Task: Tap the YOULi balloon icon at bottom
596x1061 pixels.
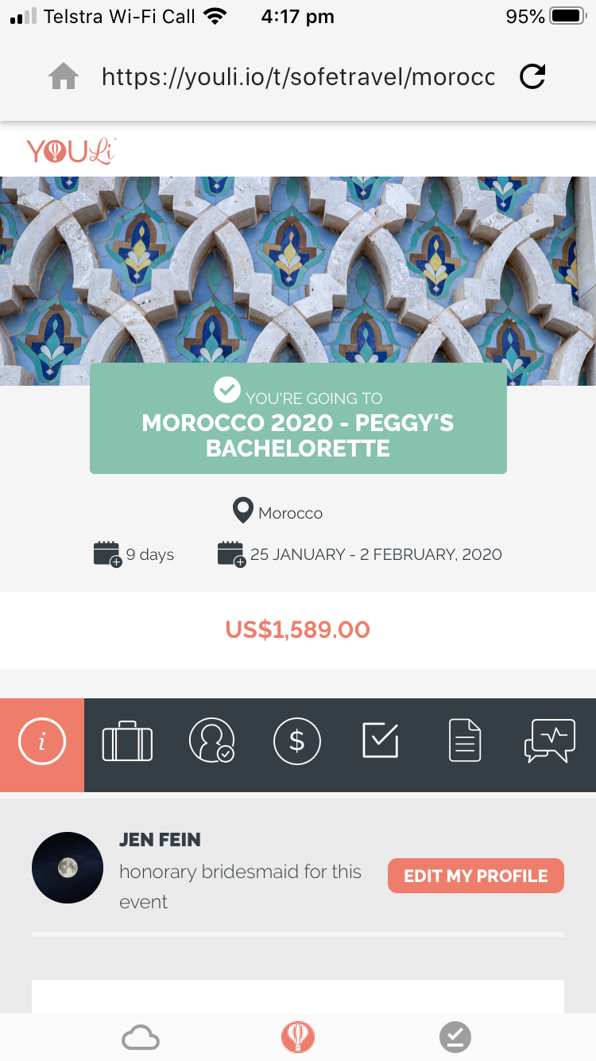Action: pyautogui.click(x=297, y=1037)
